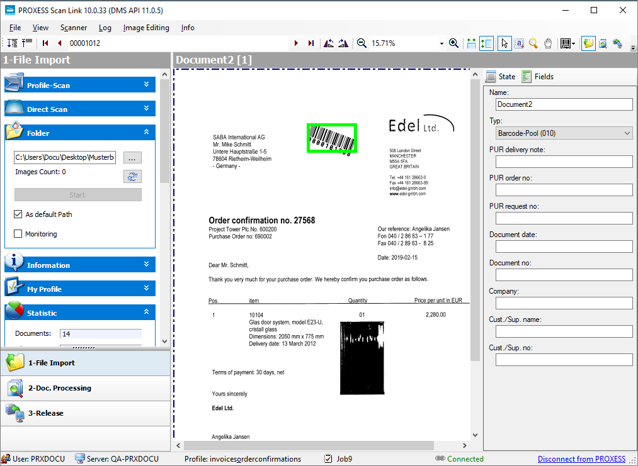Open the zoom percentage dropdown
This screenshot has width=638, height=466.
[x=441, y=43]
